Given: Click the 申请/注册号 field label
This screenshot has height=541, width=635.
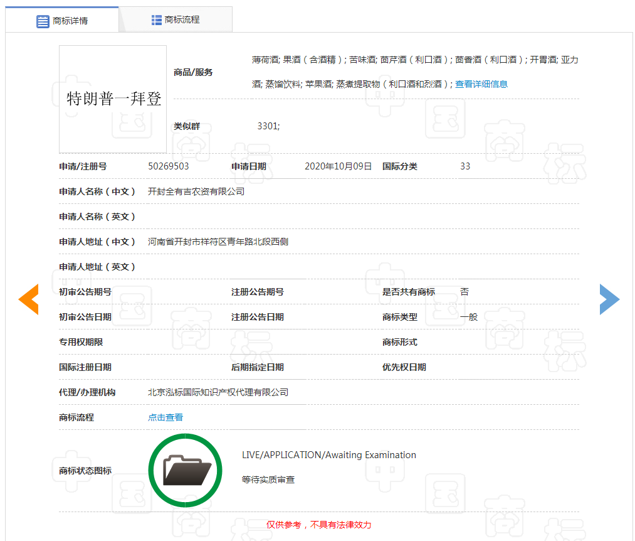Looking at the screenshot, I should [83, 166].
